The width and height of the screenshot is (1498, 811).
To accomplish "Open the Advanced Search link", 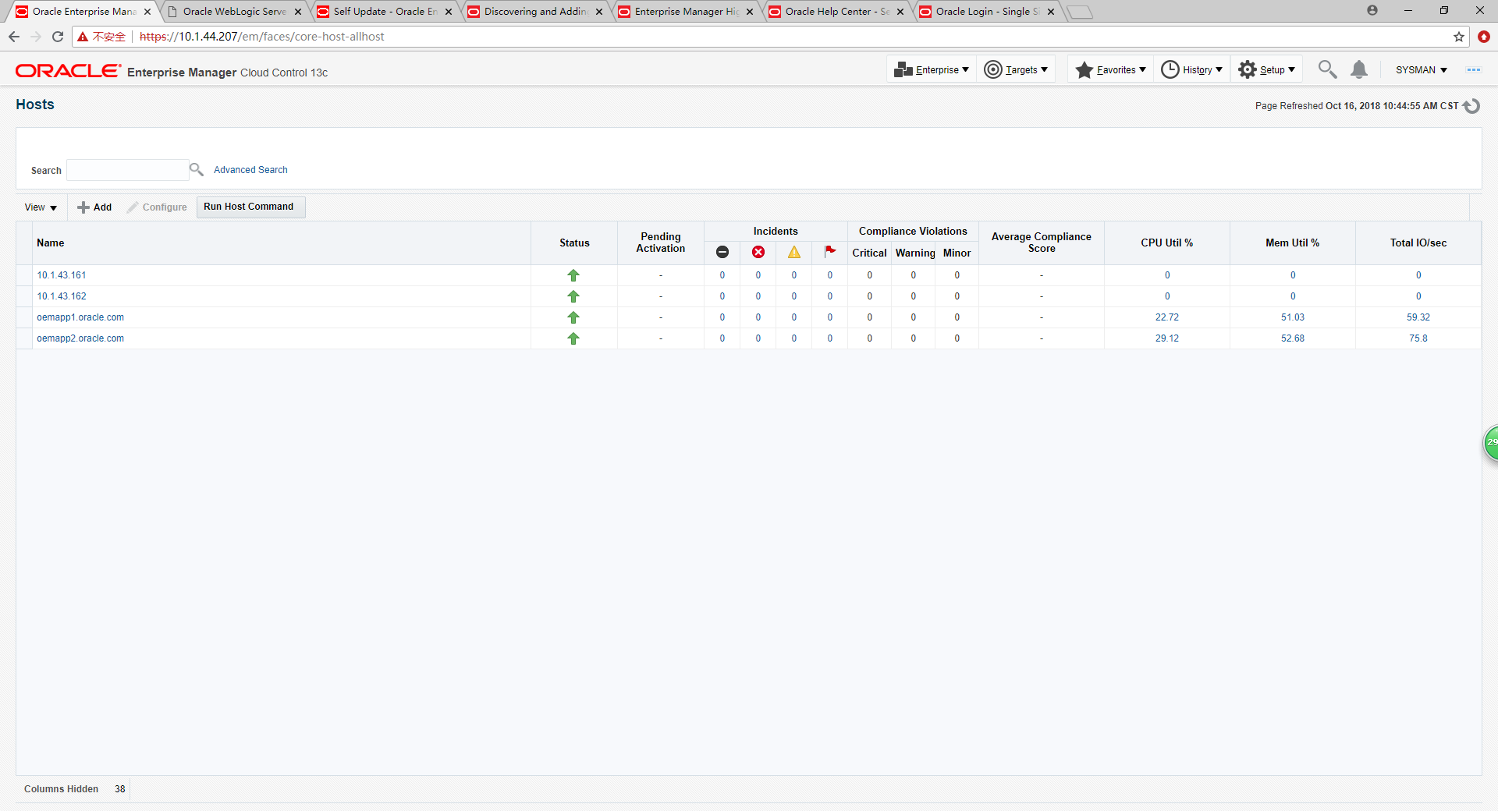I will (250, 170).
